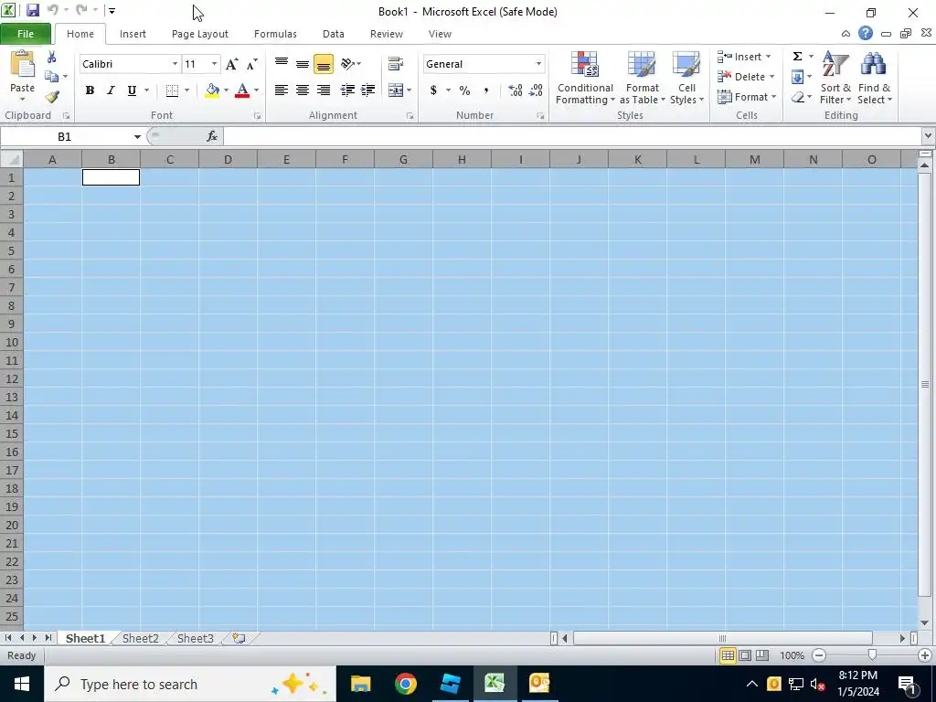Screen dimensions: 936x702
Task: Click the AutoSum sigma icon
Action: pyautogui.click(x=797, y=56)
